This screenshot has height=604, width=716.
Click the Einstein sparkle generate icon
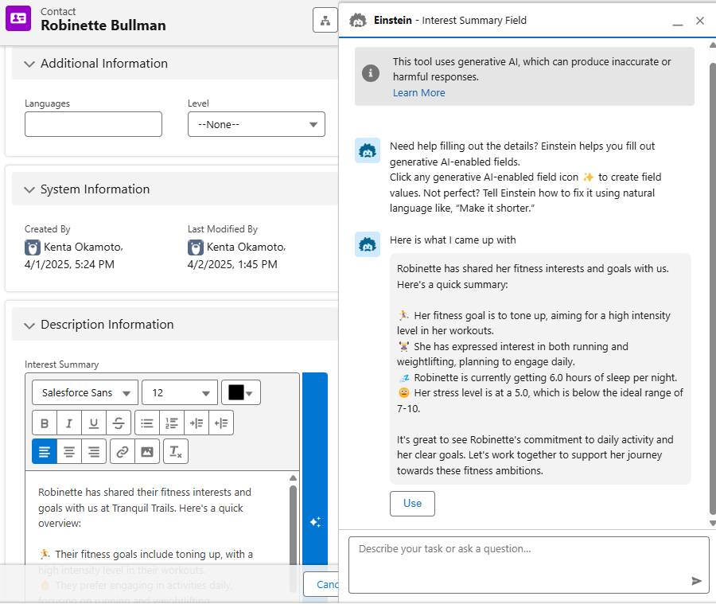coord(315,522)
